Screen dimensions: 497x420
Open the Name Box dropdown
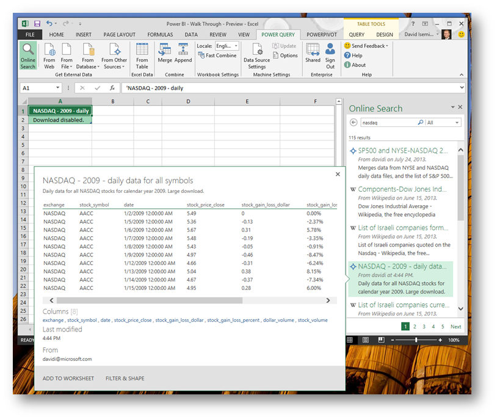click(x=57, y=87)
